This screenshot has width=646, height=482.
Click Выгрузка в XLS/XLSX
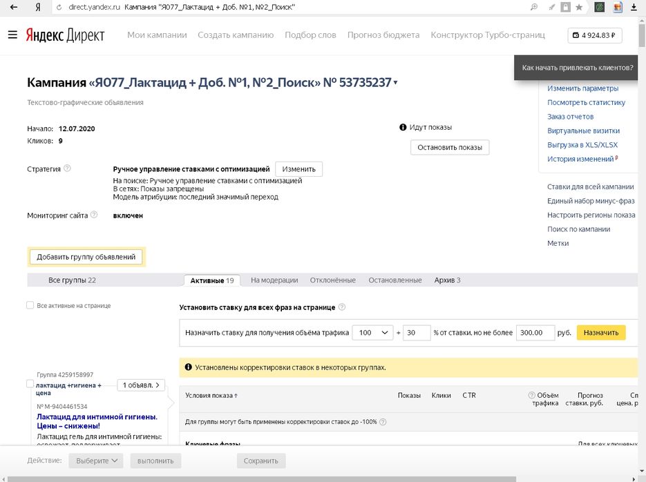582,145
